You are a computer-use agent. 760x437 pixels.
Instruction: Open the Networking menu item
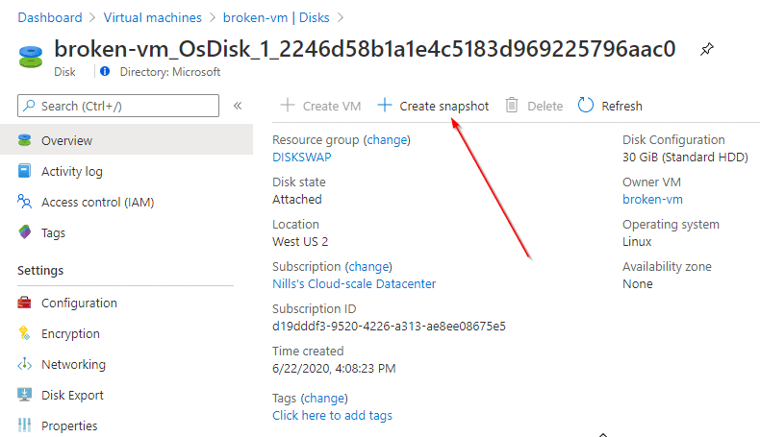tap(73, 364)
